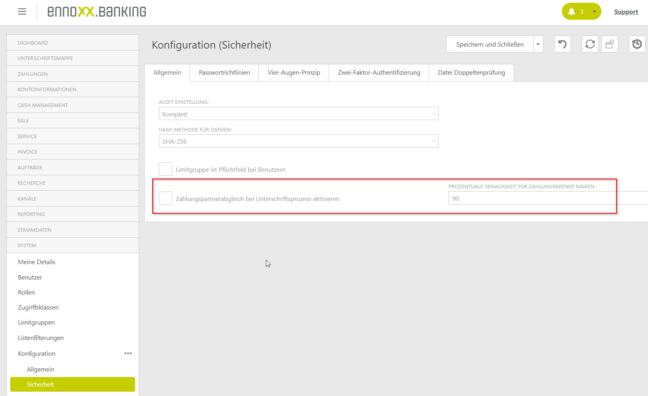This screenshot has width=648, height=396.
Task: Click the three dots next to Konfiguration
Action: (x=128, y=353)
